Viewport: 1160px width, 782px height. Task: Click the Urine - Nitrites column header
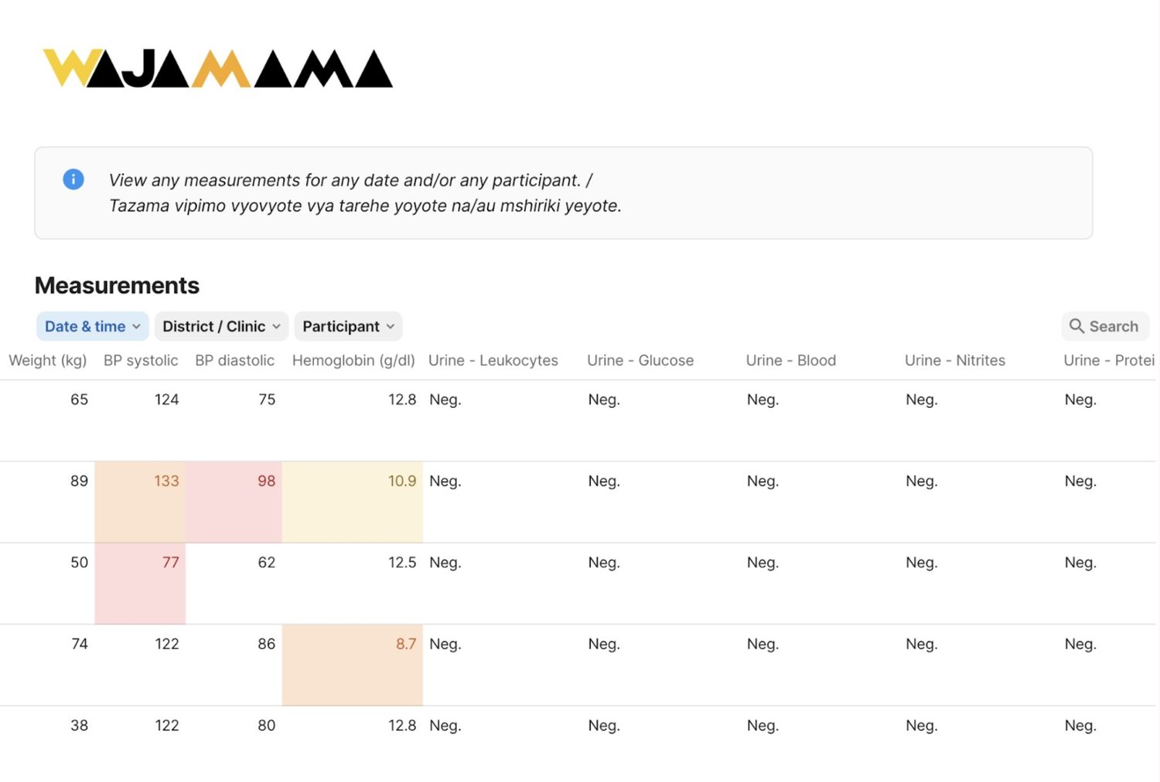click(x=955, y=360)
